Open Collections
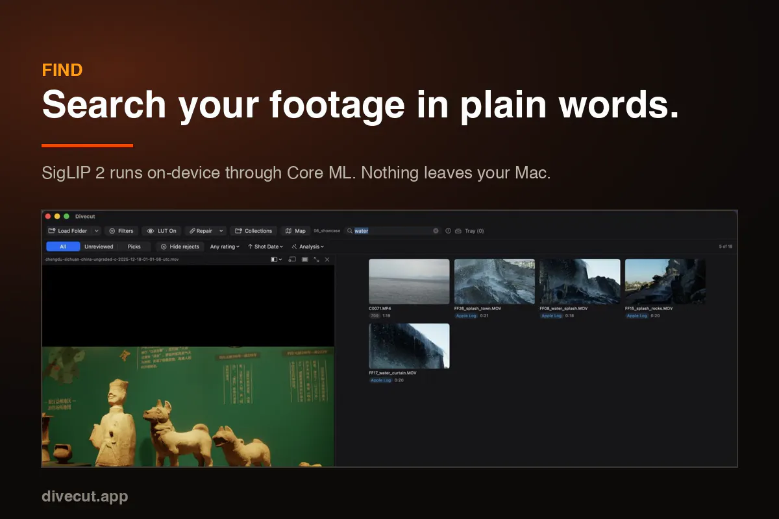 [x=254, y=231]
